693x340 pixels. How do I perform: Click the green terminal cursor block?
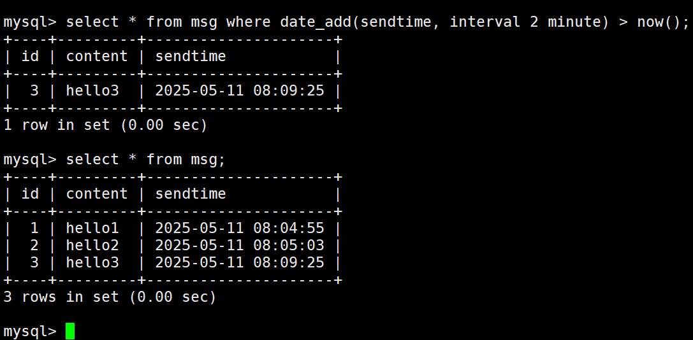click(70, 331)
